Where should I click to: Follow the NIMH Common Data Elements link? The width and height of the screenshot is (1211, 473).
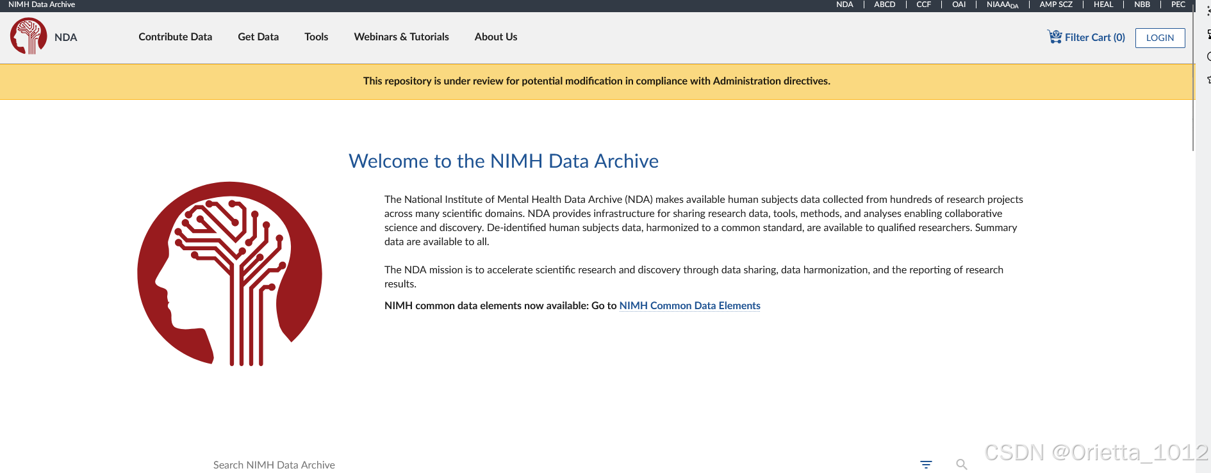coord(689,306)
